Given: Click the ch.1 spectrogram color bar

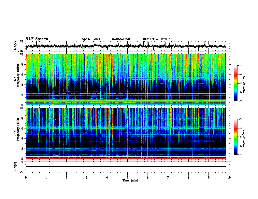Looking at the screenshot, I should tap(236, 83).
